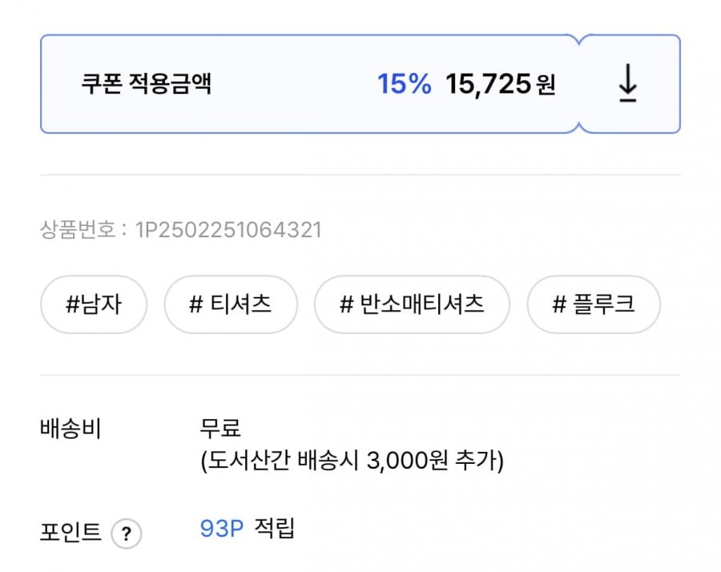Download the coupon with the arrow icon
The height and width of the screenshot is (572, 721).
[628, 84]
